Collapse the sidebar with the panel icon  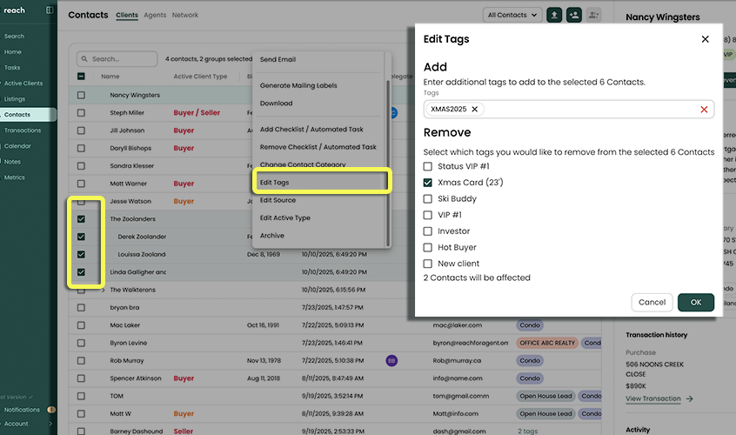(50, 10)
